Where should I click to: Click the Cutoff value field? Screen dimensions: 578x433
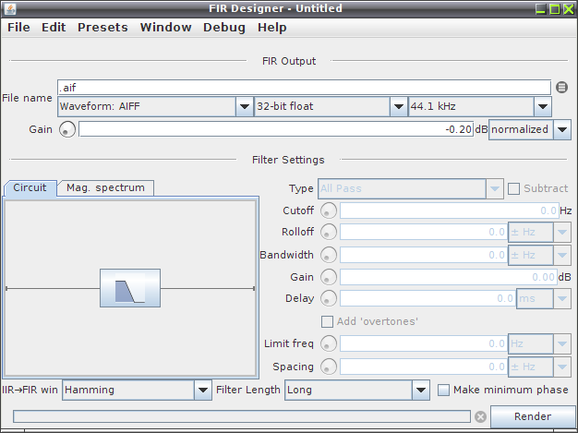450,210
